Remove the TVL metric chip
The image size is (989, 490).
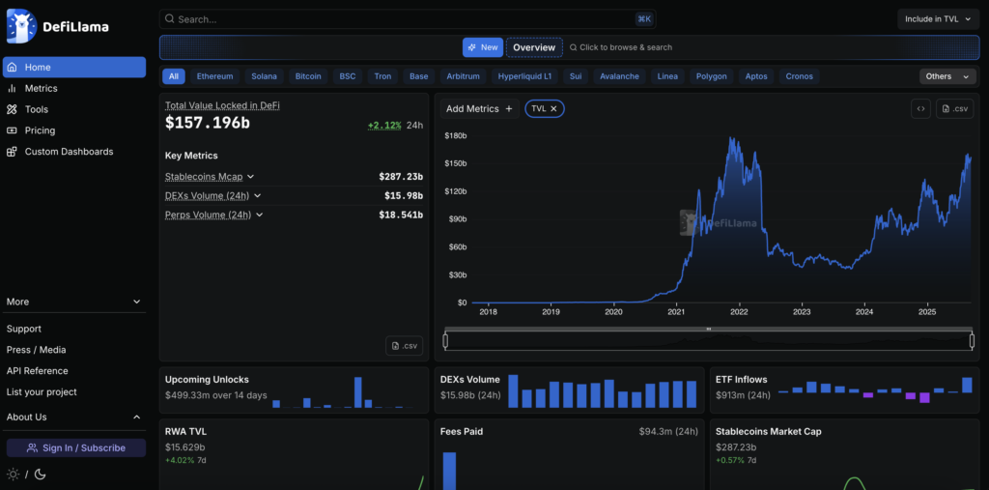point(553,108)
